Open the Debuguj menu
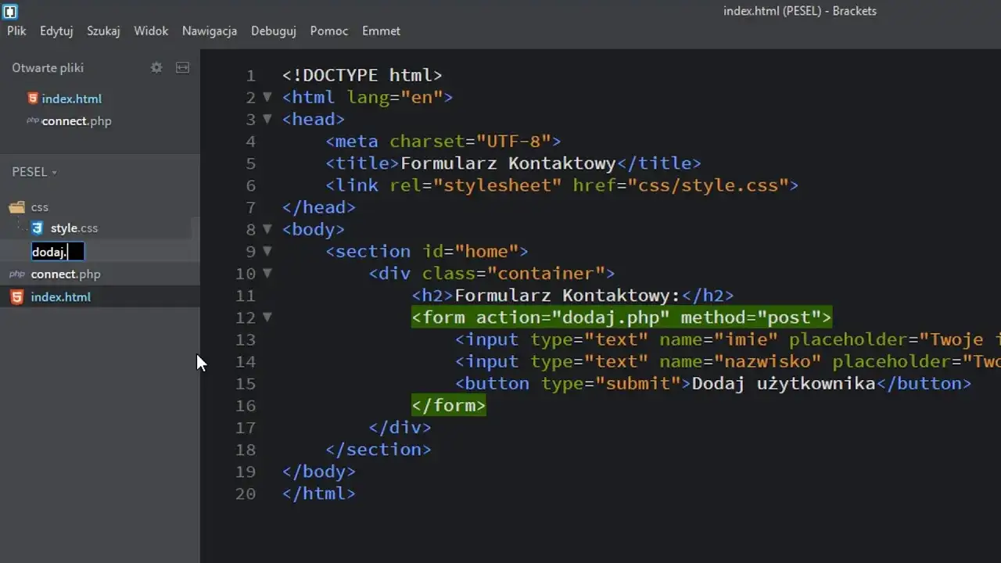 pyautogui.click(x=273, y=30)
